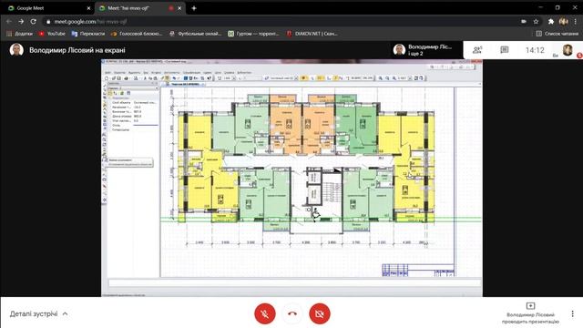This screenshot has width=583, height=328.
Task: Open the Спецификация menu in KOMPAS
Action: (191, 73)
